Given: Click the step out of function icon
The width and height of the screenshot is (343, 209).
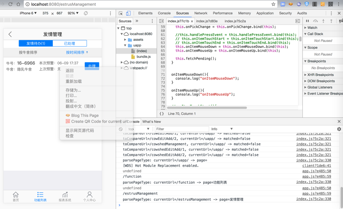Looking at the screenshot, I should 331,21.
